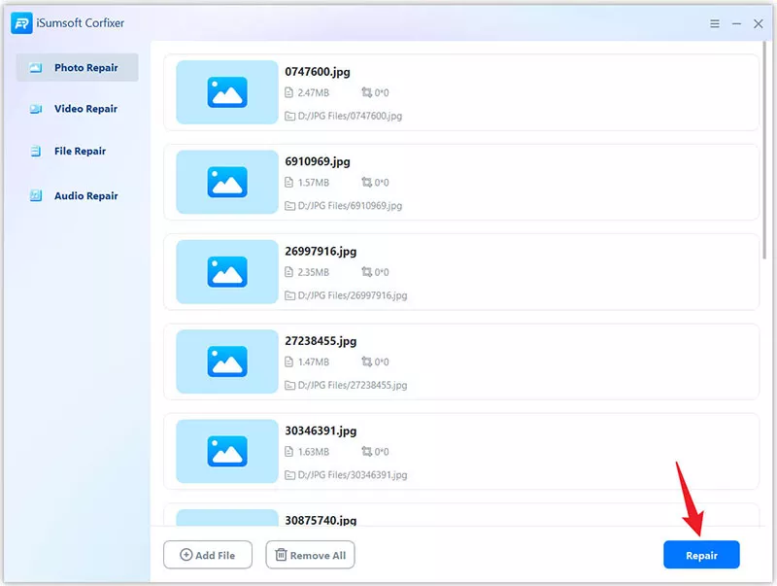
Task: Select the 27238455.jpg thumbnail
Action: 227,362
